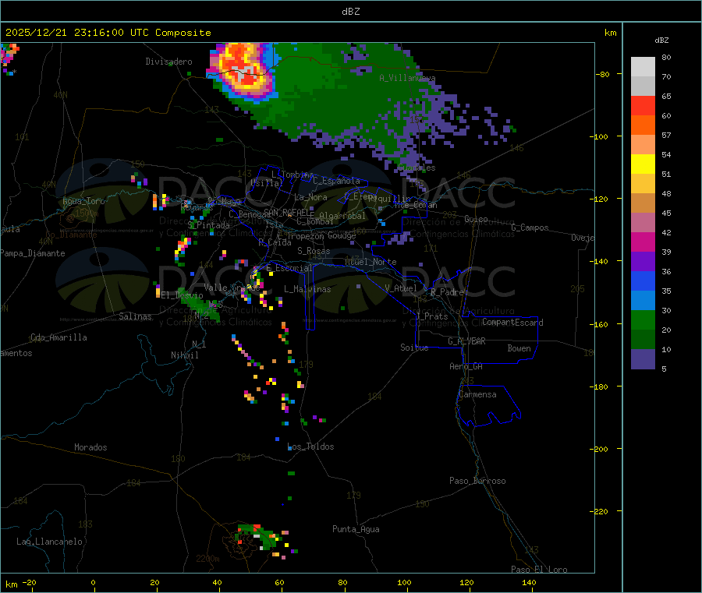This screenshot has height=593, width=702.
Task: Click the 0 km horizontal axis tick label
Action: 93,582
